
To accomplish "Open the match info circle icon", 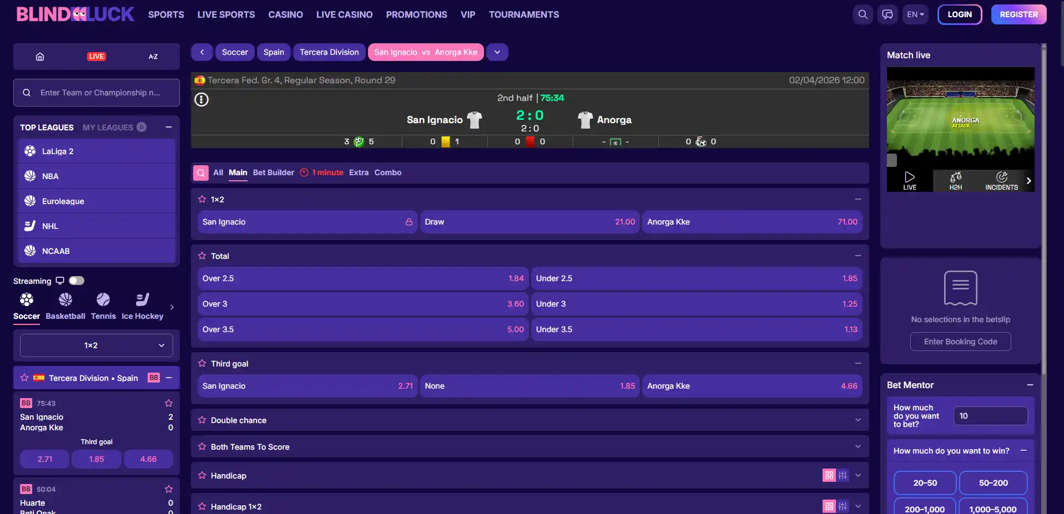I will 201,100.
